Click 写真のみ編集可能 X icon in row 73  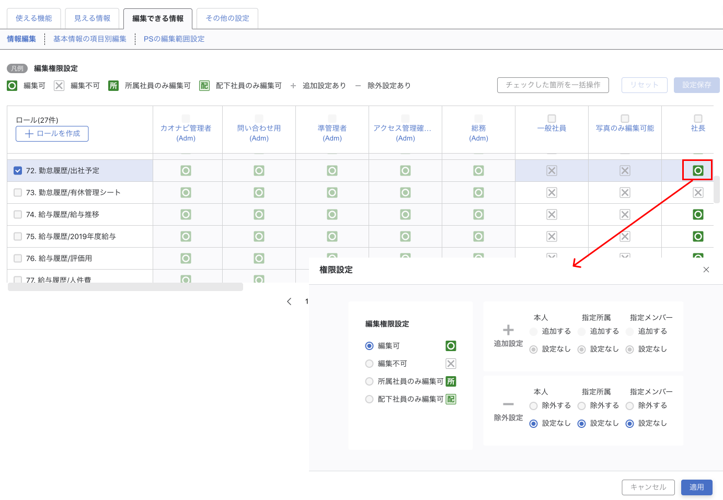coord(625,192)
